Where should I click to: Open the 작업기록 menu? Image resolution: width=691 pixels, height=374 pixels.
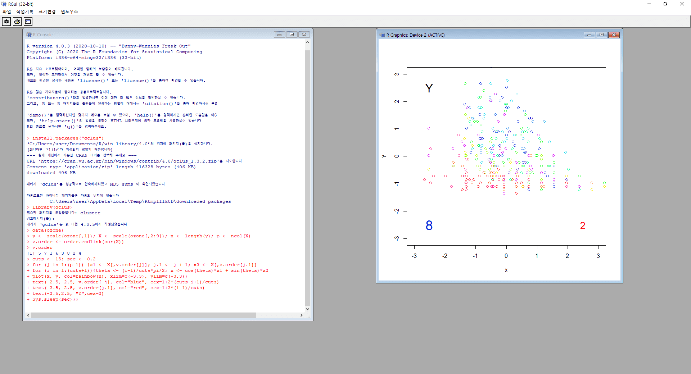[24, 12]
